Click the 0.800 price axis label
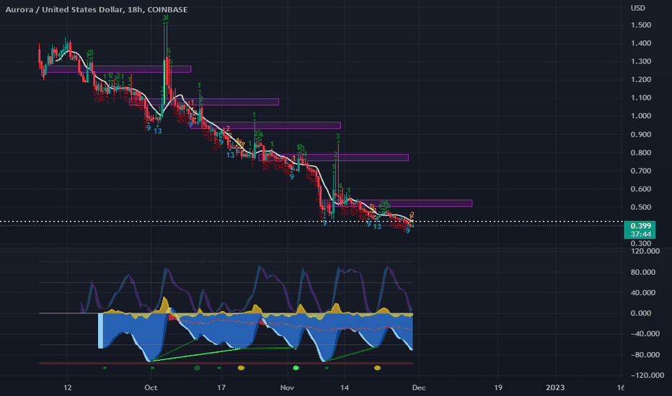Screen dimensions: 672x396 click(x=641, y=153)
